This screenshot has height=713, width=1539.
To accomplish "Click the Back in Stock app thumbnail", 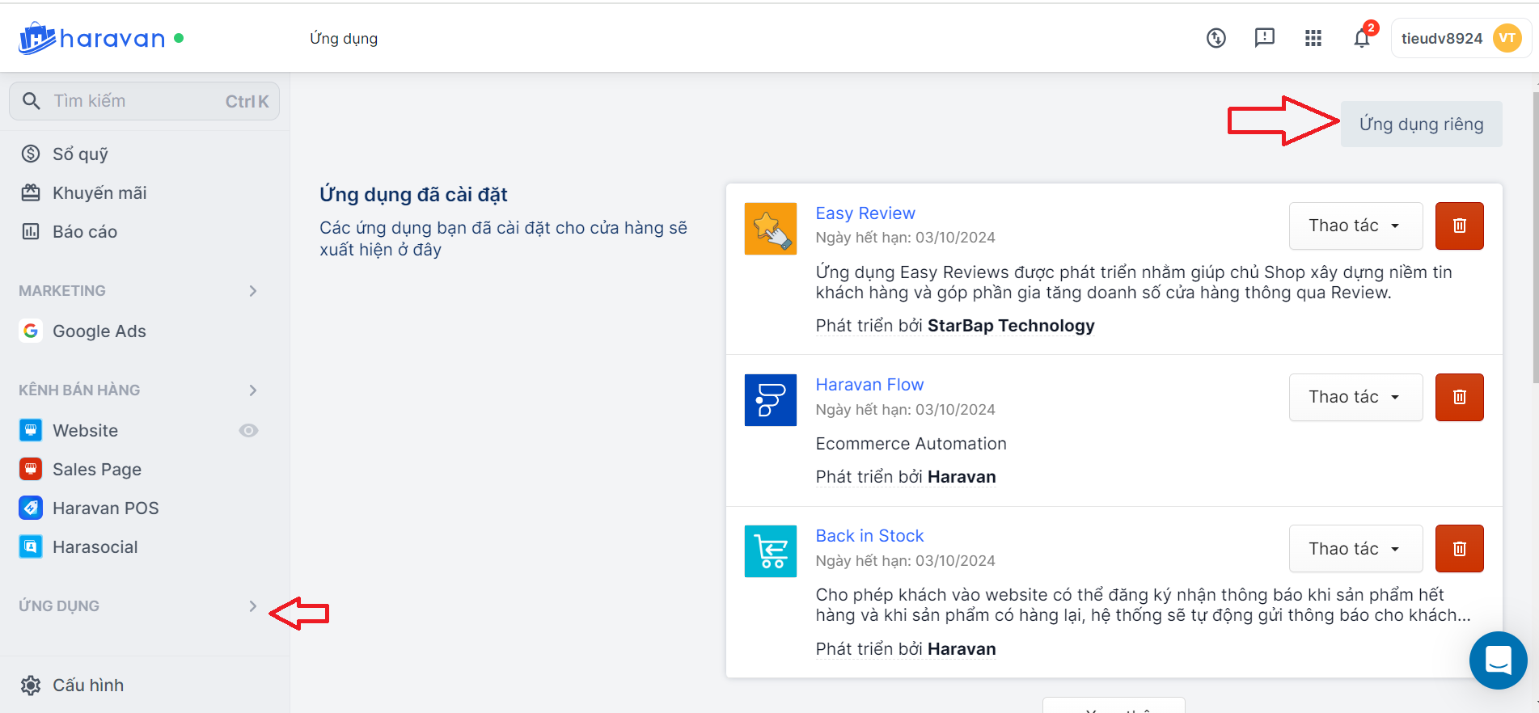I will coord(771,551).
